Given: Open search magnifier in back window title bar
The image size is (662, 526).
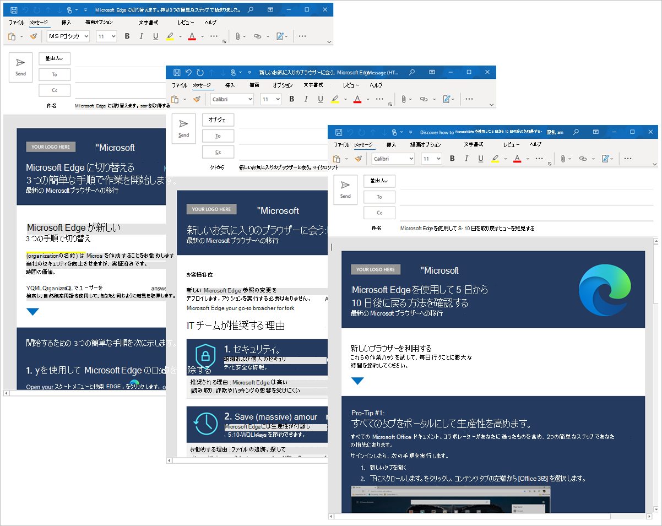Looking at the screenshot, I should point(251,10).
